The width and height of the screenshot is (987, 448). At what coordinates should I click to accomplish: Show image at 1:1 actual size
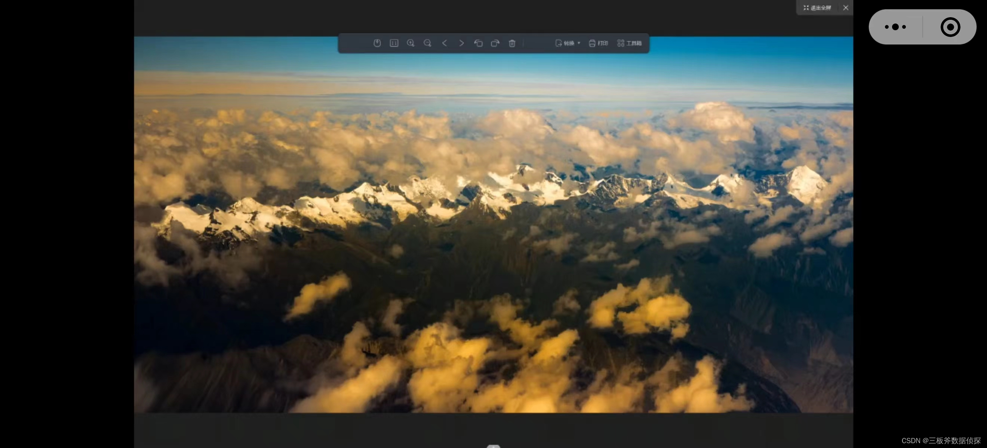point(394,43)
